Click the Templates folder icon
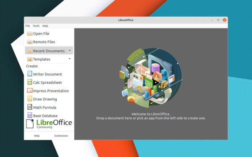This screenshot has width=252, height=157. (x=30, y=59)
